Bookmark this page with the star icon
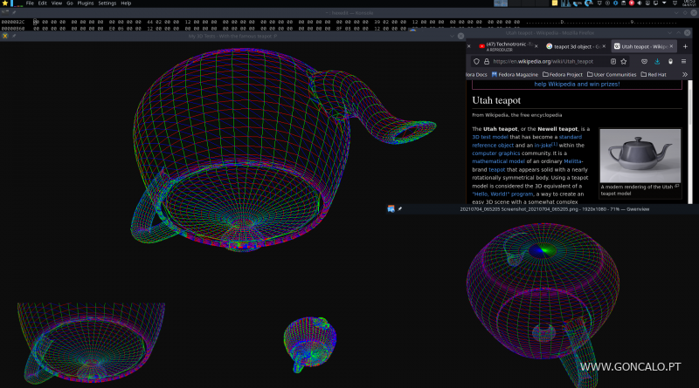Viewport: 699px width, 388px height. click(x=625, y=61)
